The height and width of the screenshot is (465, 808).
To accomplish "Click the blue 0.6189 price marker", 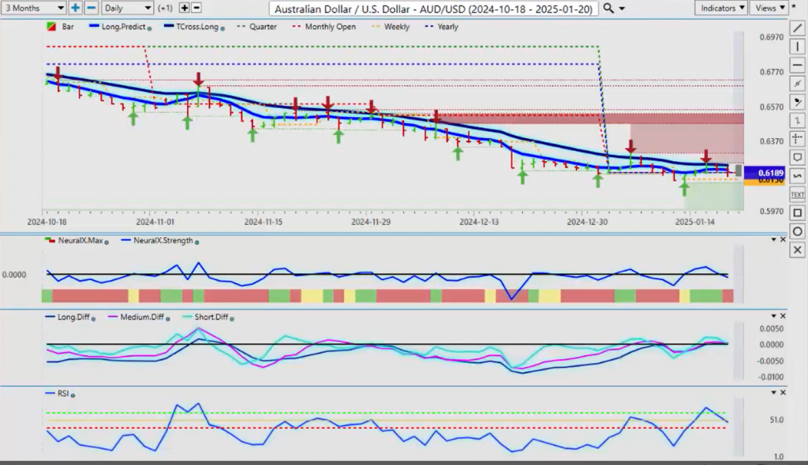I will tap(769, 172).
